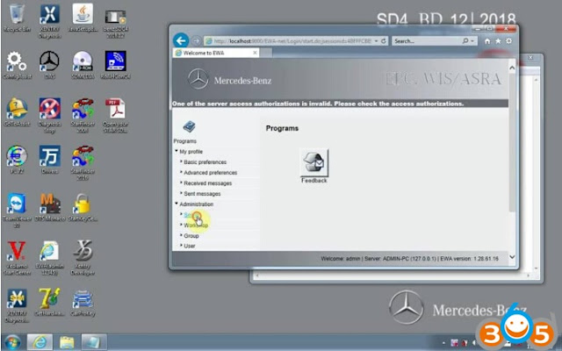The width and height of the screenshot is (562, 351).
Task: Select the 7 GetHardware desktop icon
Action: pos(49,302)
